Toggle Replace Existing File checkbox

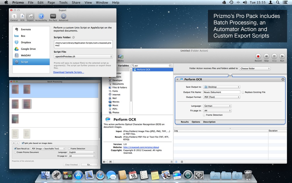point(243,92)
